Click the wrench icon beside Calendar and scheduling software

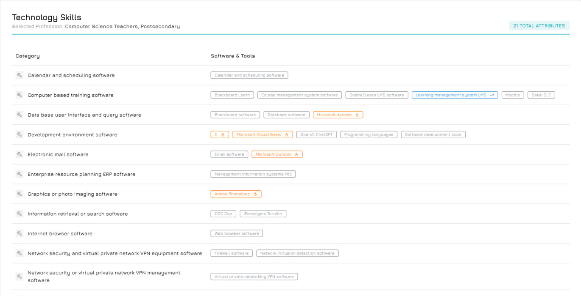tap(19, 75)
